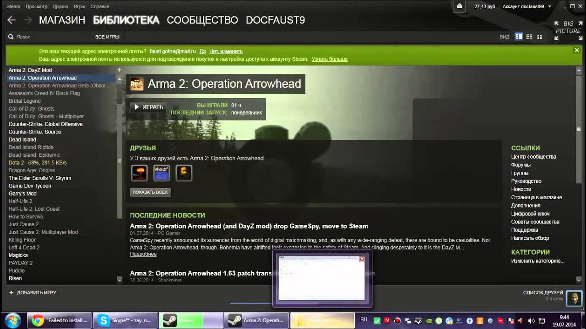
Task: Open the Справка menu
Action: coord(100,6)
